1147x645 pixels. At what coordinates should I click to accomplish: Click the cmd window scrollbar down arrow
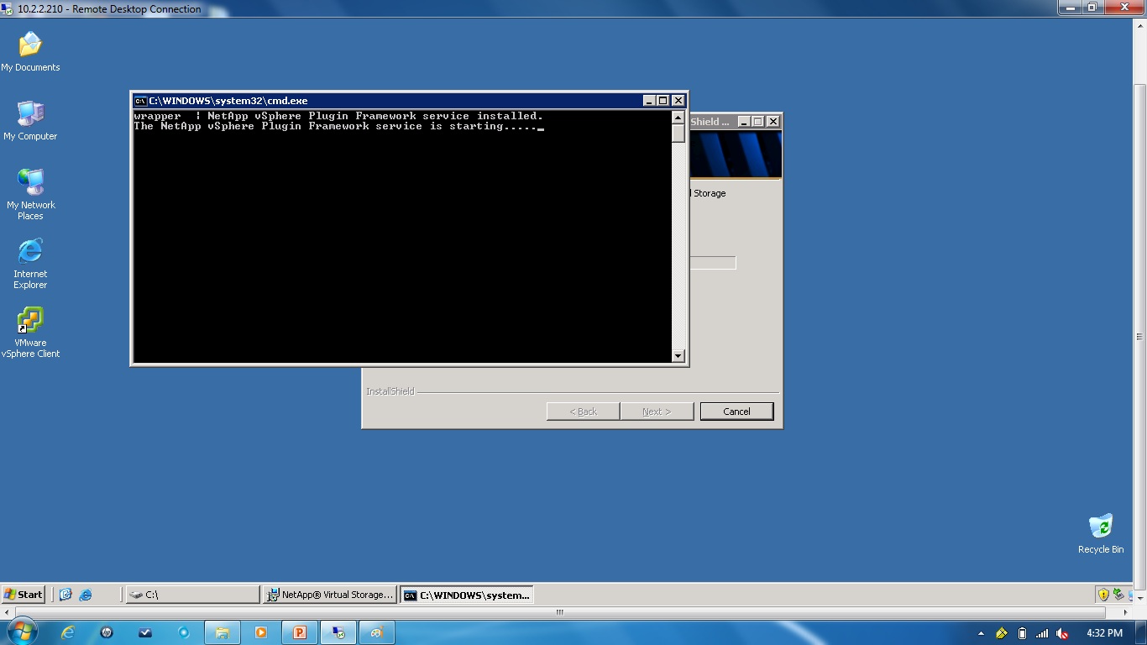(678, 355)
